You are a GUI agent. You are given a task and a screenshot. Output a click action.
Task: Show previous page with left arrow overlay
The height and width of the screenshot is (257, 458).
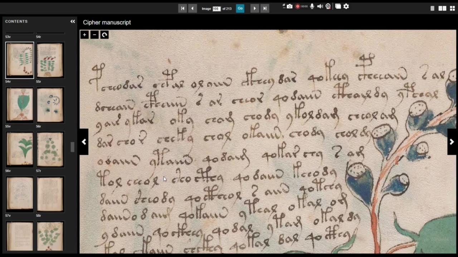tap(84, 142)
